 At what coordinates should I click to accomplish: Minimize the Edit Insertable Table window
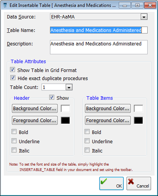click(125, 5)
